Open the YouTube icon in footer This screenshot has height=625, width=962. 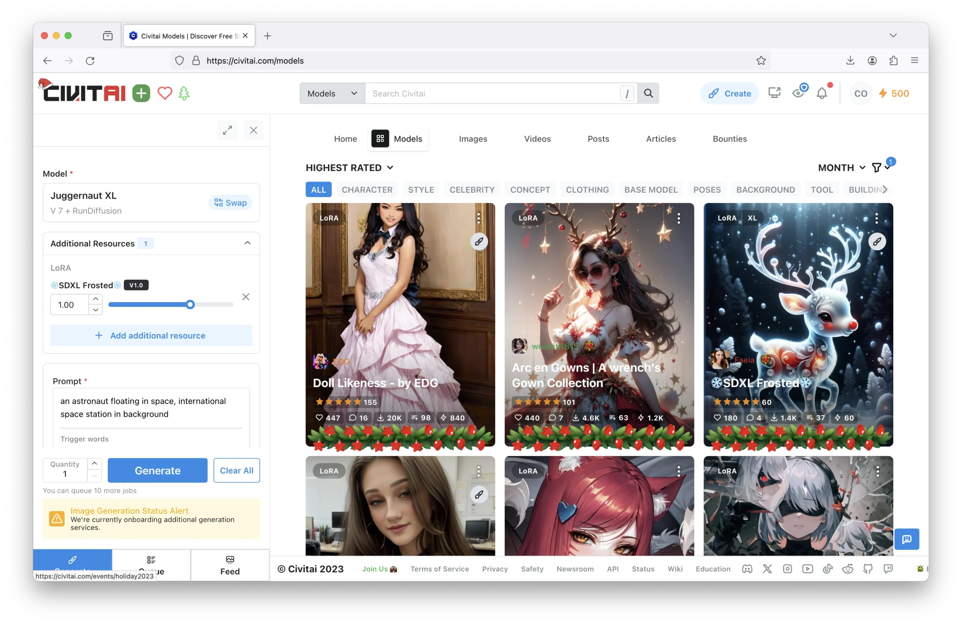[808, 569]
